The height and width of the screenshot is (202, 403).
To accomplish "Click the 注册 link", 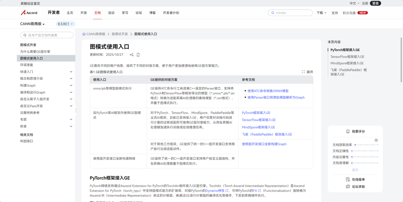I will coord(365,3).
